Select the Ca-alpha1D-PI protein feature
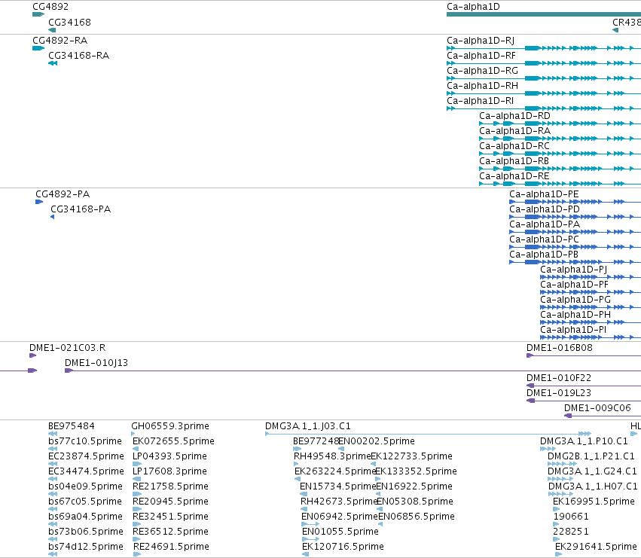The image size is (641, 558). (x=591, y=337)
